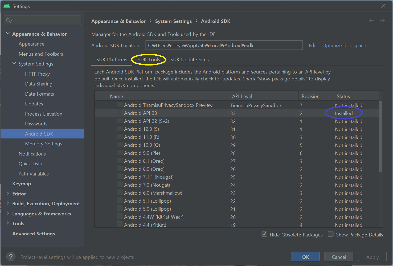The image size is (393, 266).
Task: Open Notifications settings
Action: [x=32, y=154]
